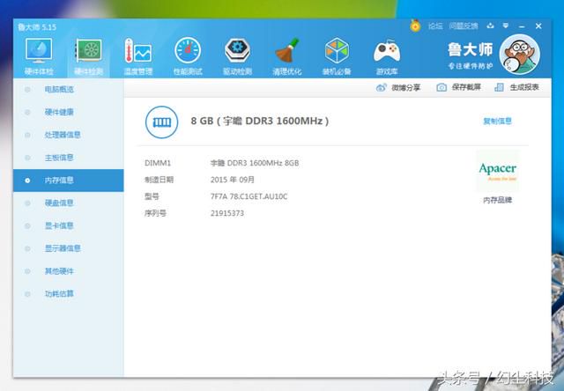Click the 内存品牌 caption under the logo
Viewport: 564px width, 391px height.
[x=497, y=200]
